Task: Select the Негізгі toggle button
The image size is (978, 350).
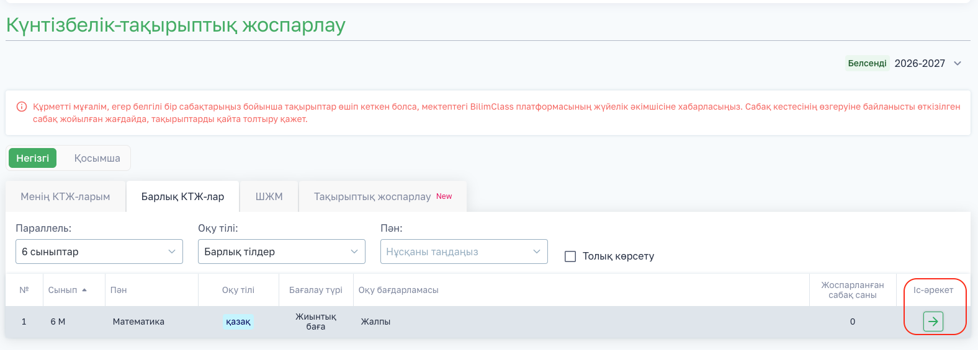Action: (32, 158)
